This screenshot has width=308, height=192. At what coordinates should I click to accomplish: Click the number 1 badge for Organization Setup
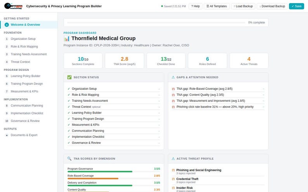(7, 39)
